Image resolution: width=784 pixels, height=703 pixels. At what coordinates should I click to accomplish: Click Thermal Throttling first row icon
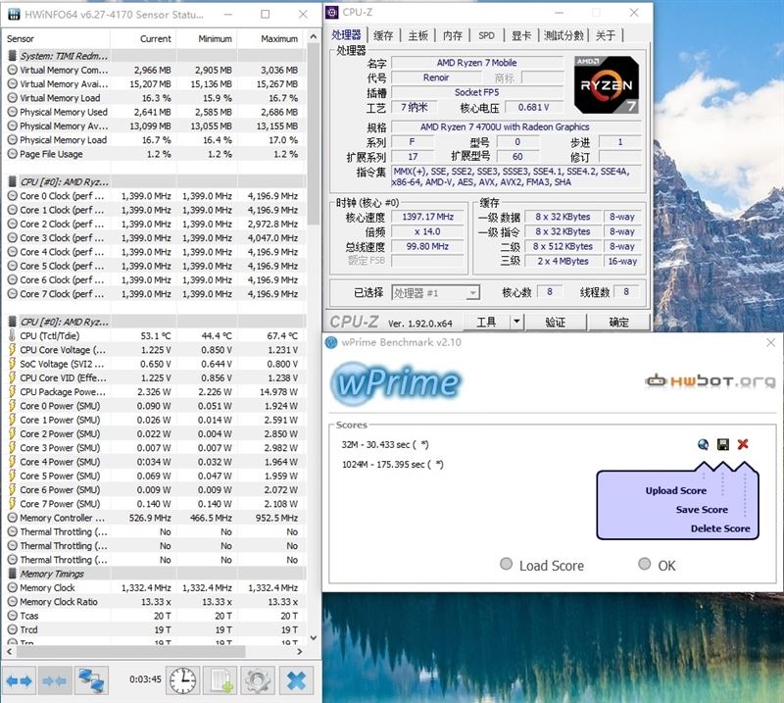(x=12, y=531)
